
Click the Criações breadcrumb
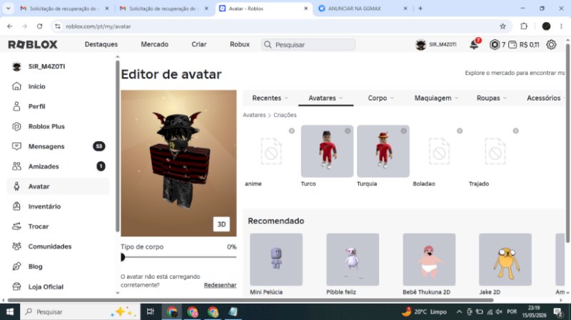285,115
